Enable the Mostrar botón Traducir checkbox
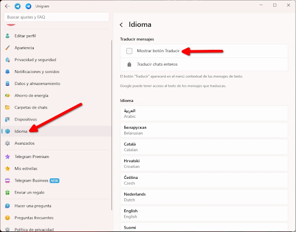Image resolution: width=296 pixels, height=232 pixels. point(129,51)
